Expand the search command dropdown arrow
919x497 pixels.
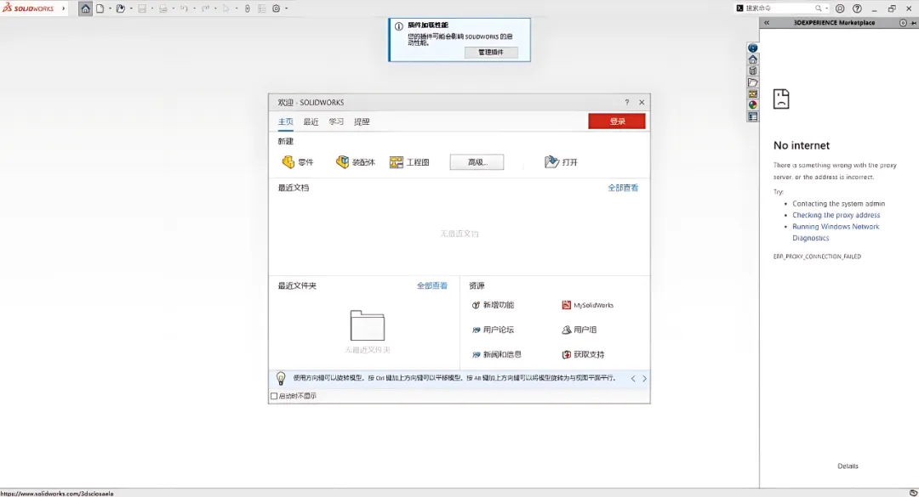(x=826, y=8)
